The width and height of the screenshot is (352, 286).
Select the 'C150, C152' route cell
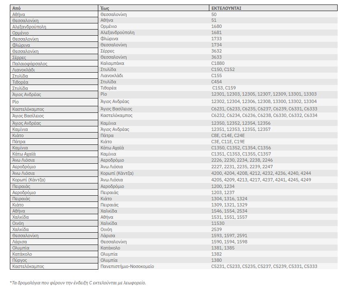coord(223,70)
